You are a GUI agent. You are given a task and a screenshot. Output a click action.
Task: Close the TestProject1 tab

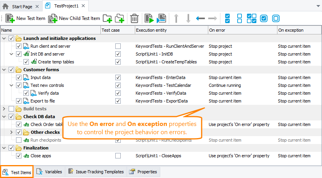pyautogui.click(x=83, y=6)
